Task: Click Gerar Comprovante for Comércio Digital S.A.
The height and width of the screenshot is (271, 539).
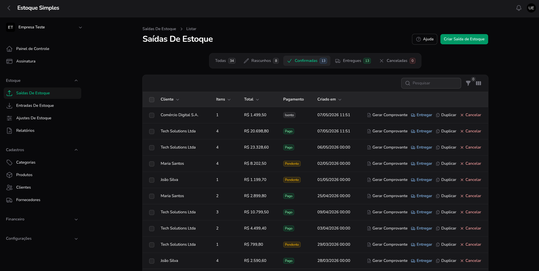Action: [x=387, y=115]
